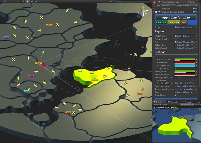Toggle the Static checkbox
This screenshot has width=201, height=143.
189,2
